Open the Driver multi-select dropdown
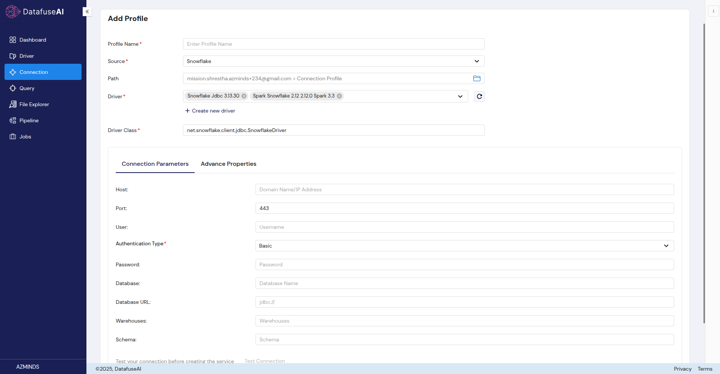 (460, 96)
